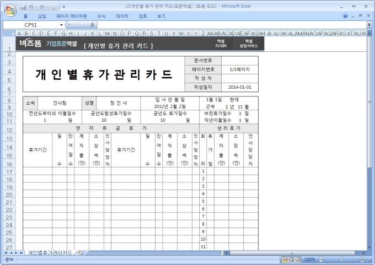Click the 엑셀 상담서비스 button in banner
Image resolution: width=375 pixels, height=265 pixels.
(x=249, y=44)
